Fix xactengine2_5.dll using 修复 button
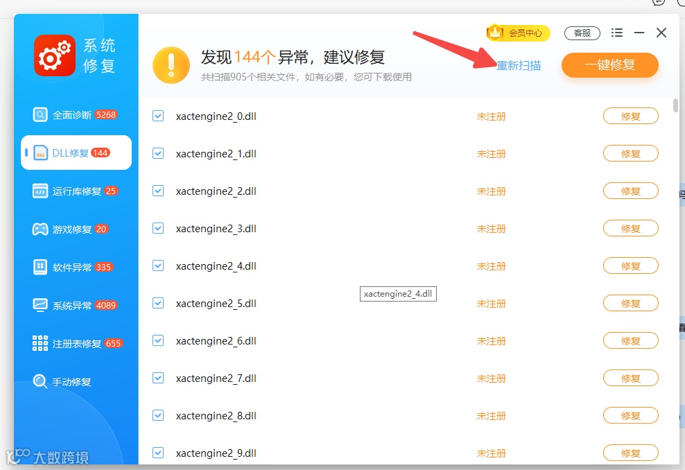685x470 pixels. tap(630, 303)
